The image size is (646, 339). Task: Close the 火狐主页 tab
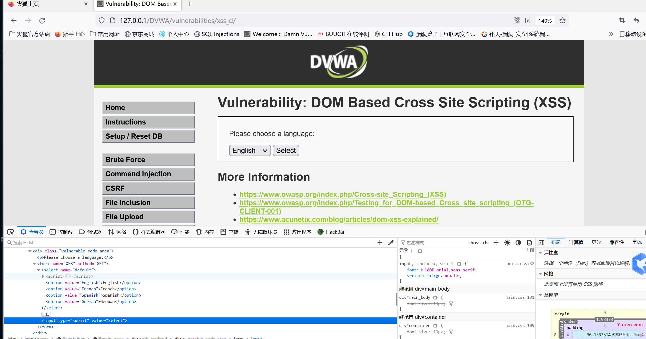tap(86, 4)
